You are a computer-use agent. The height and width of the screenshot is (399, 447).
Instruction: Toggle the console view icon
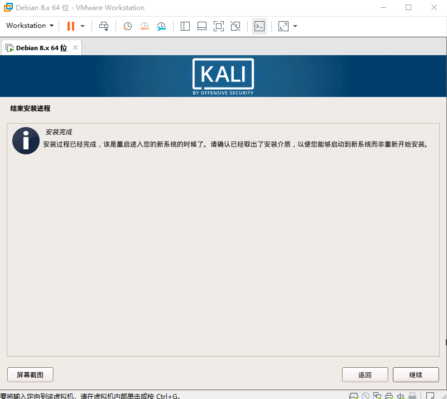point(259,26)
